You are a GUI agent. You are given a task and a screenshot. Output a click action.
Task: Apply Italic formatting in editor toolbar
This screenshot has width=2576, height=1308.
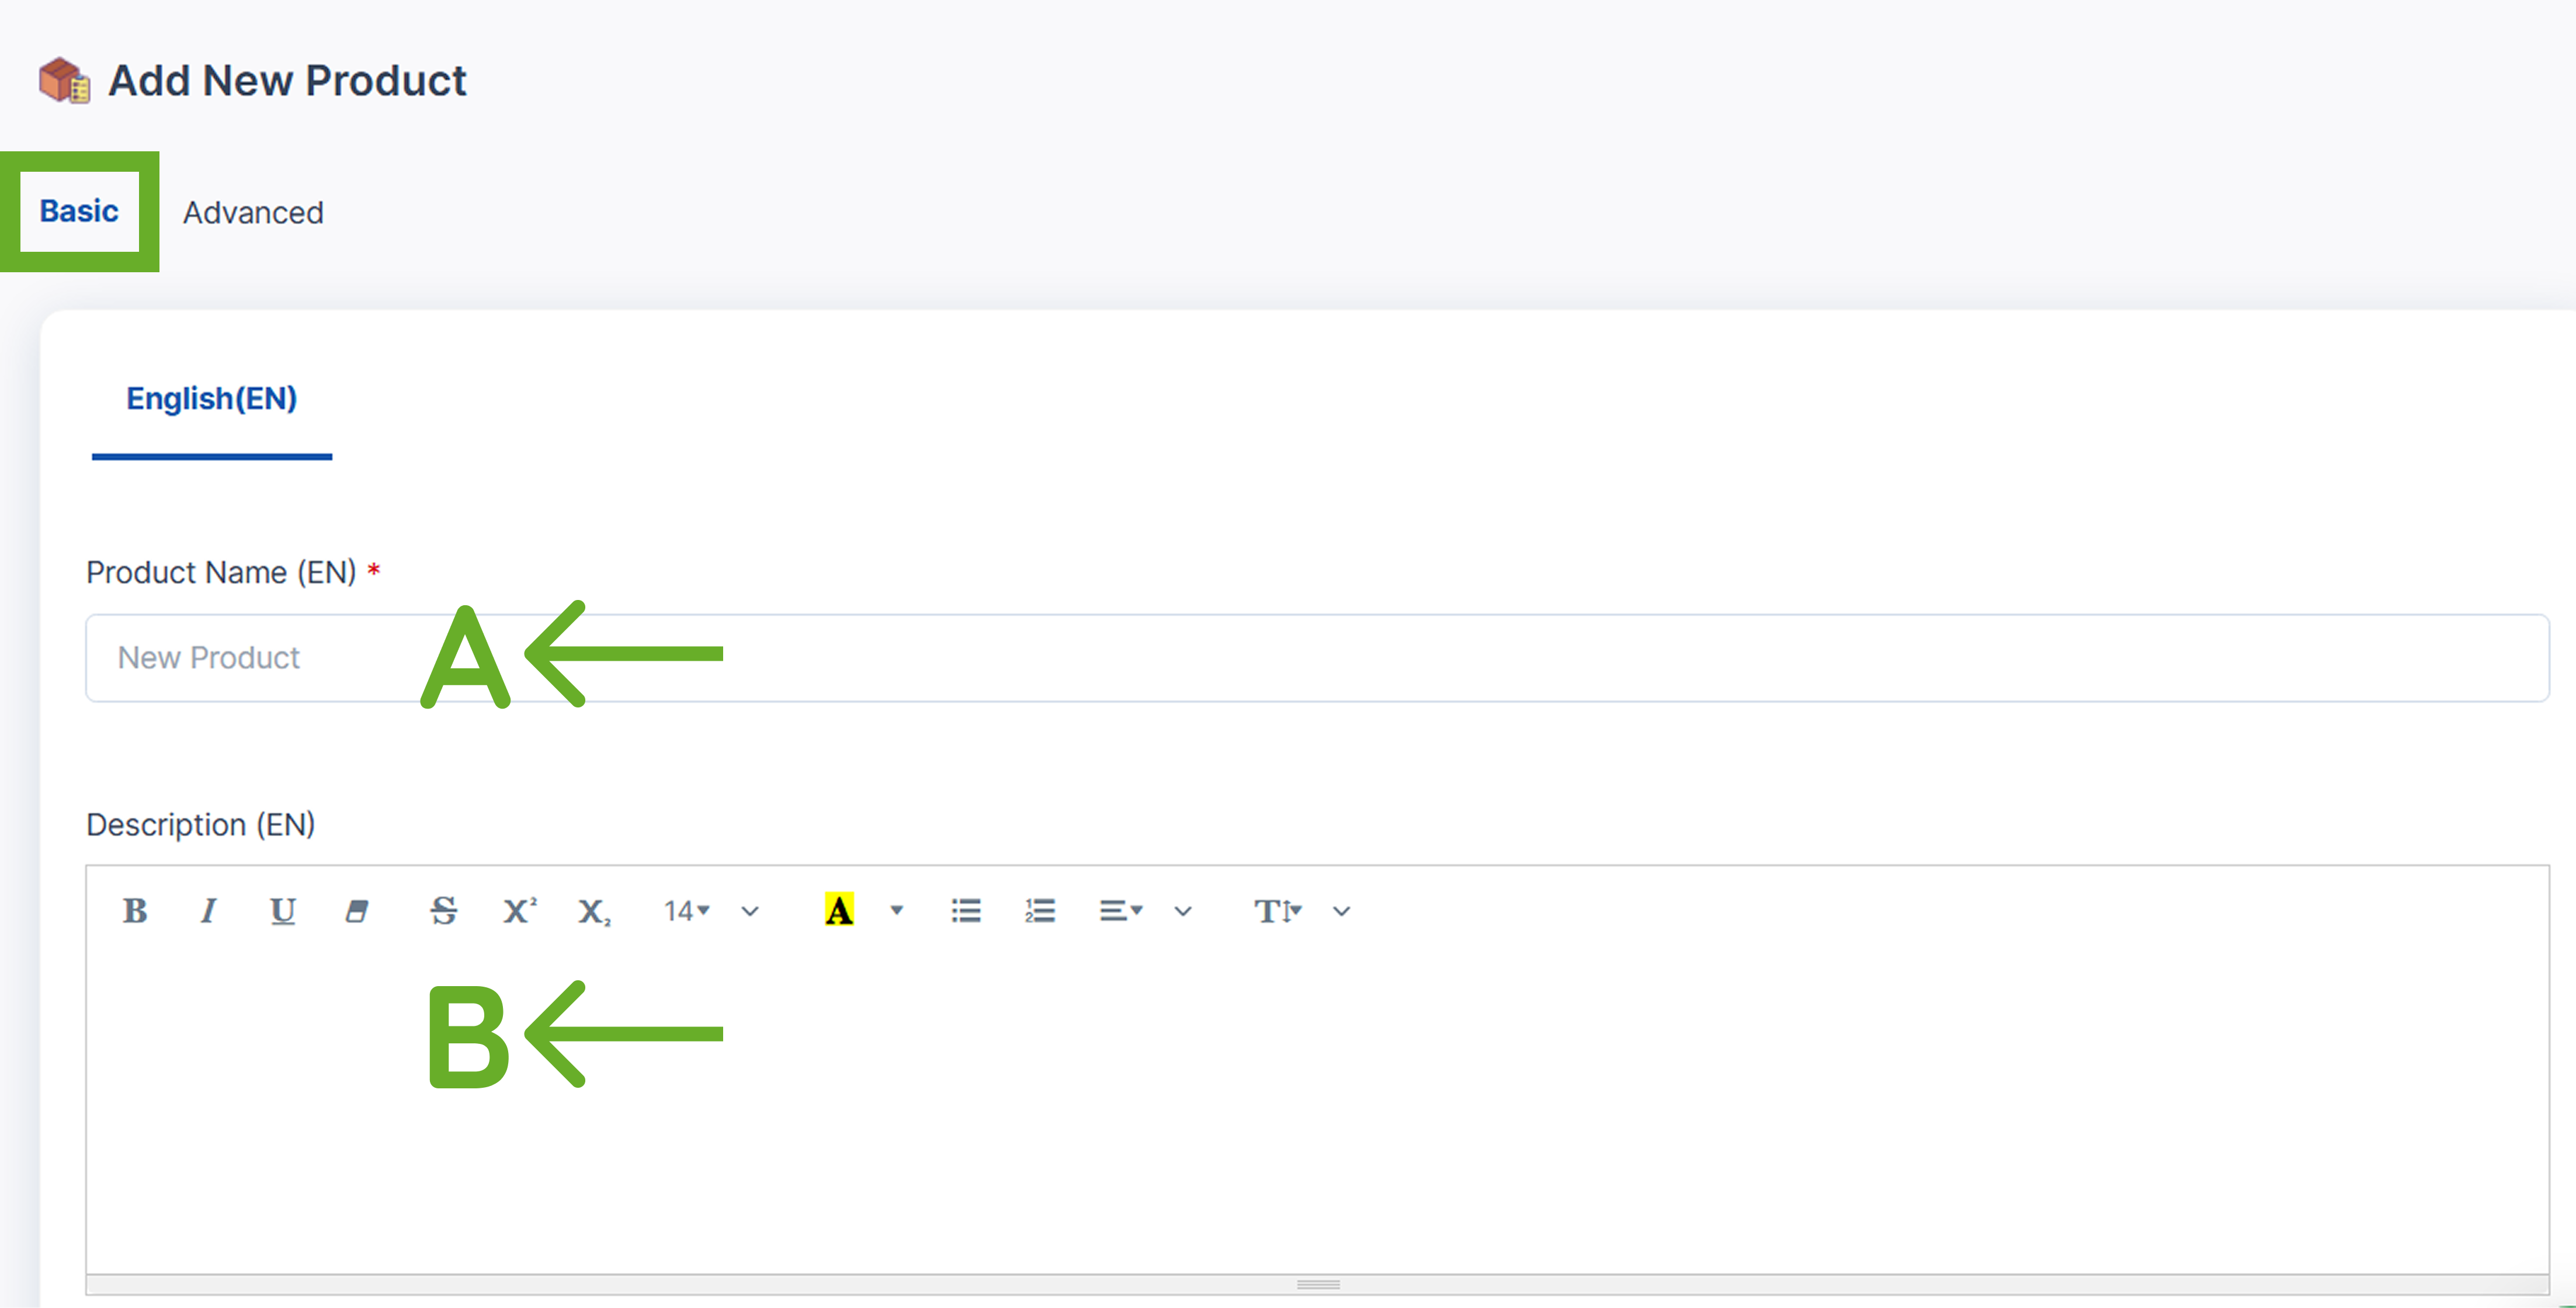click(208, 911)
